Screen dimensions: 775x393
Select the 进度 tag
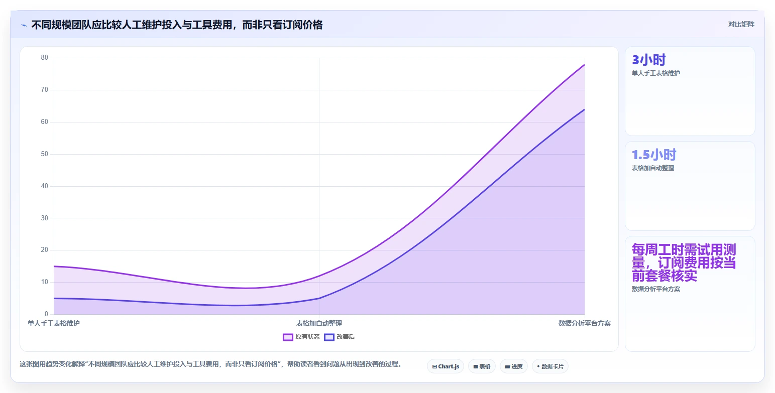(514, 366)
